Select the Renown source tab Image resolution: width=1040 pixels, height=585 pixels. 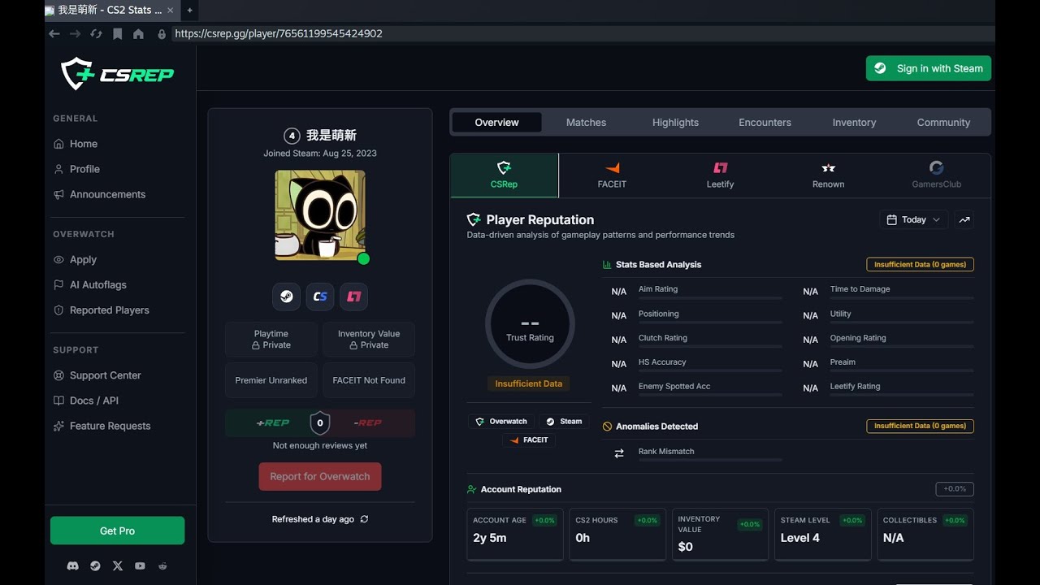pos(828,175)
